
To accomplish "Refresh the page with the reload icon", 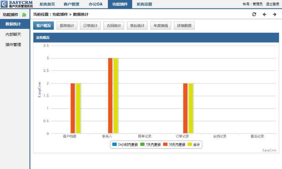I will [x=254, y=14].
